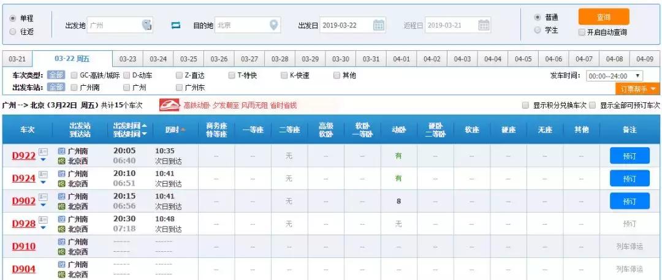The height and width of the screenshot is (280, 662).
Task: Select 全部 for 车次类型 filter
Action: point(56,75)
